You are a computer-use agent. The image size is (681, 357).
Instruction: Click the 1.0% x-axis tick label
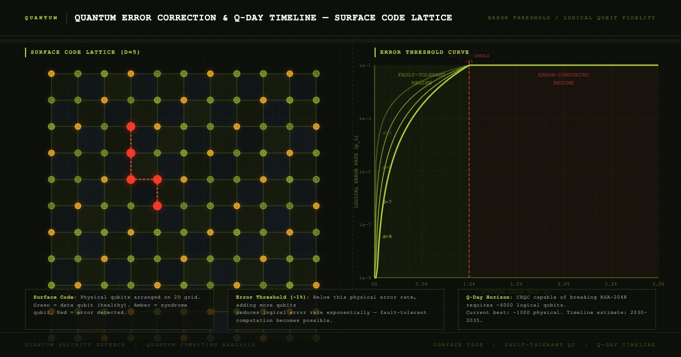[x=469, y=284]
